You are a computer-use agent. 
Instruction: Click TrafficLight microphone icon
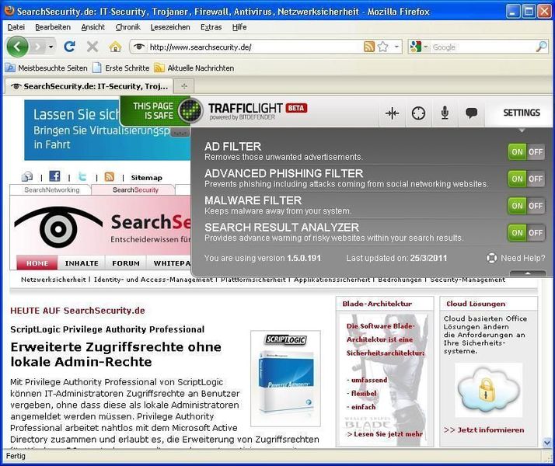click(x=445, y=113)
